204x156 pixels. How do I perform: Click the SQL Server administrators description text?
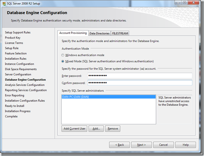click(x=175, y=101)
